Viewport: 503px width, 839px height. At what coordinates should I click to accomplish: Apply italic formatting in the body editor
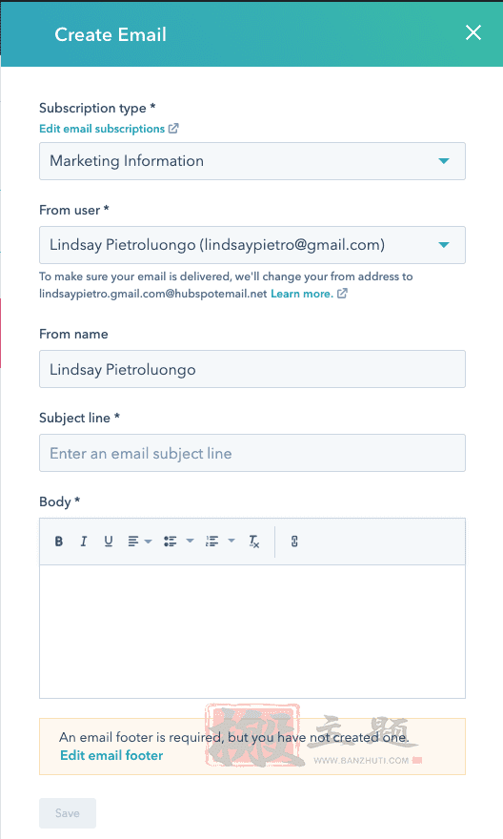click(x=84, y=542)
